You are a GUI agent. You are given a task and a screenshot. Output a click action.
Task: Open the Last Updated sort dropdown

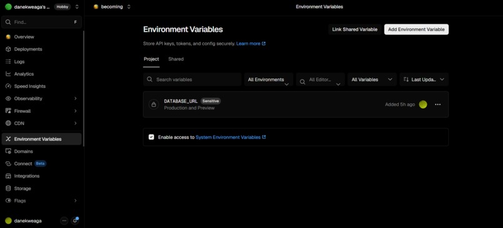click(424, 79)
